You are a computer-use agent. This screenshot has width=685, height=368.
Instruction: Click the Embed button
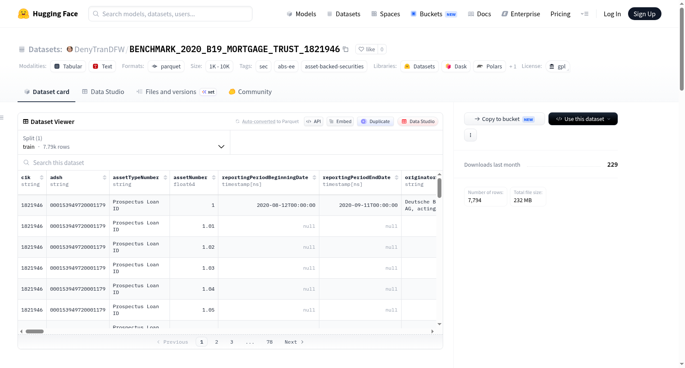point(340,121)
